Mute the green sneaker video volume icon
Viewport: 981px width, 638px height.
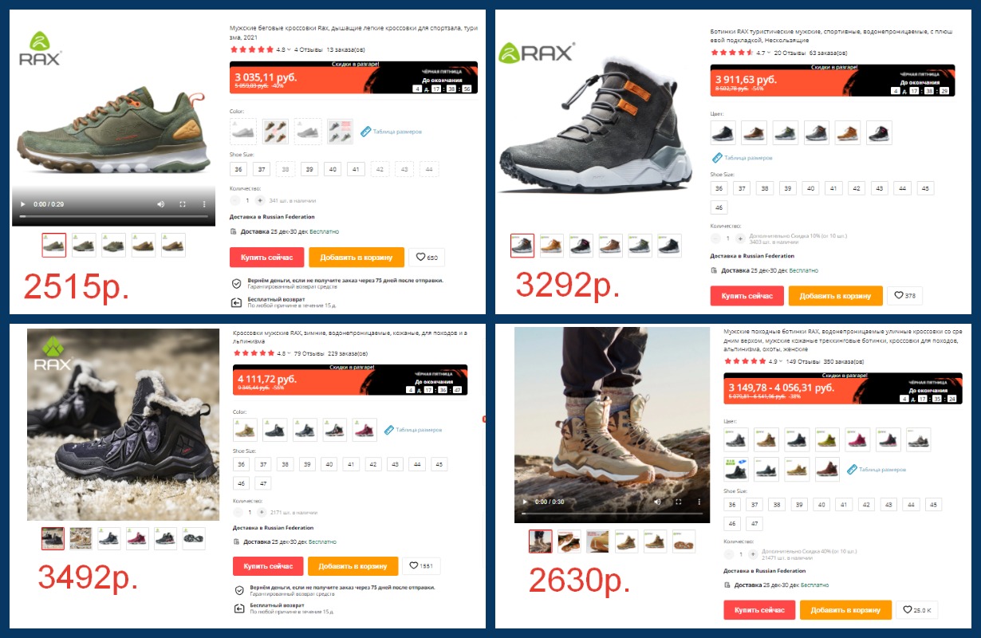click(160, 204)
